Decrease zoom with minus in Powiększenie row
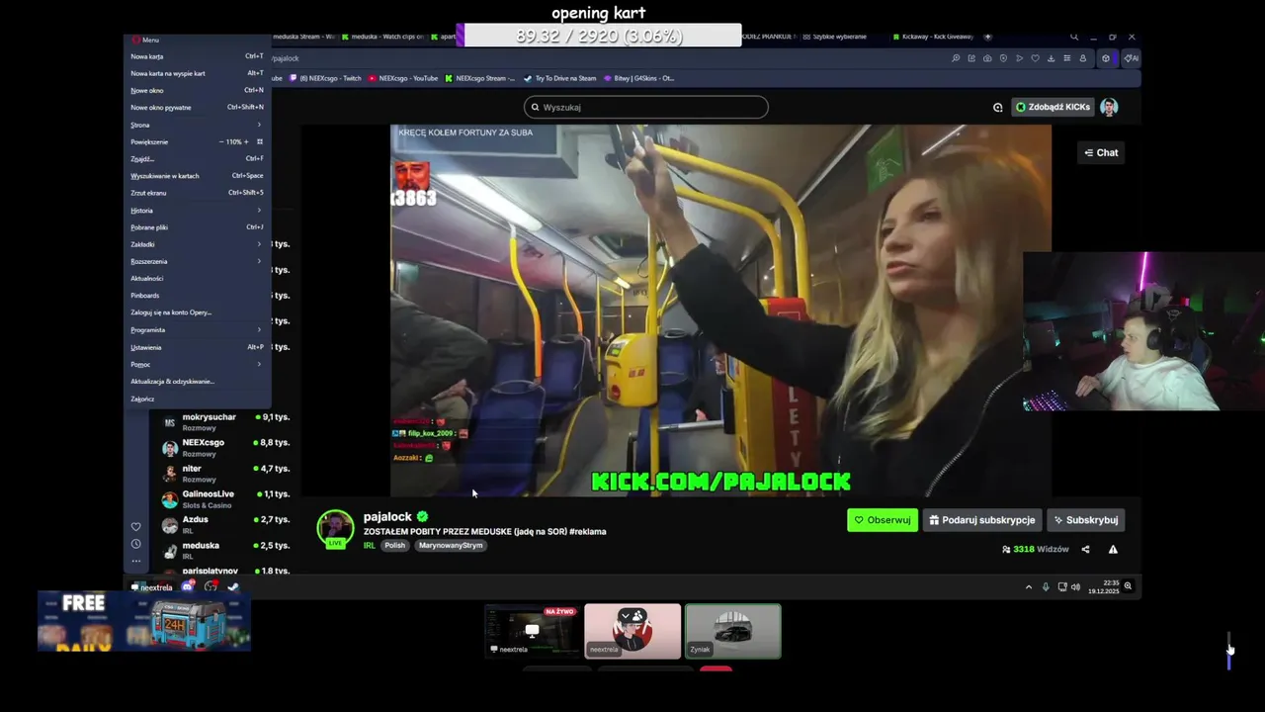Image resolution: width=1265 pixels, height=712 pixels. pyautogui.click(x=220, y=141)
